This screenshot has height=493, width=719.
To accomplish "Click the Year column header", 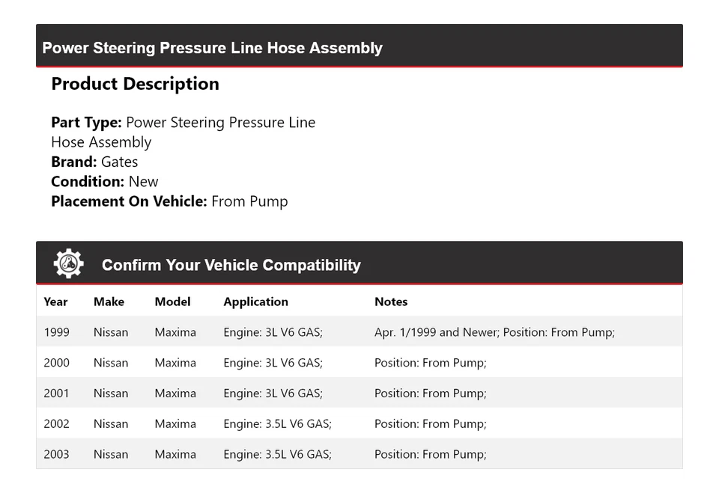I will [55, 301].
